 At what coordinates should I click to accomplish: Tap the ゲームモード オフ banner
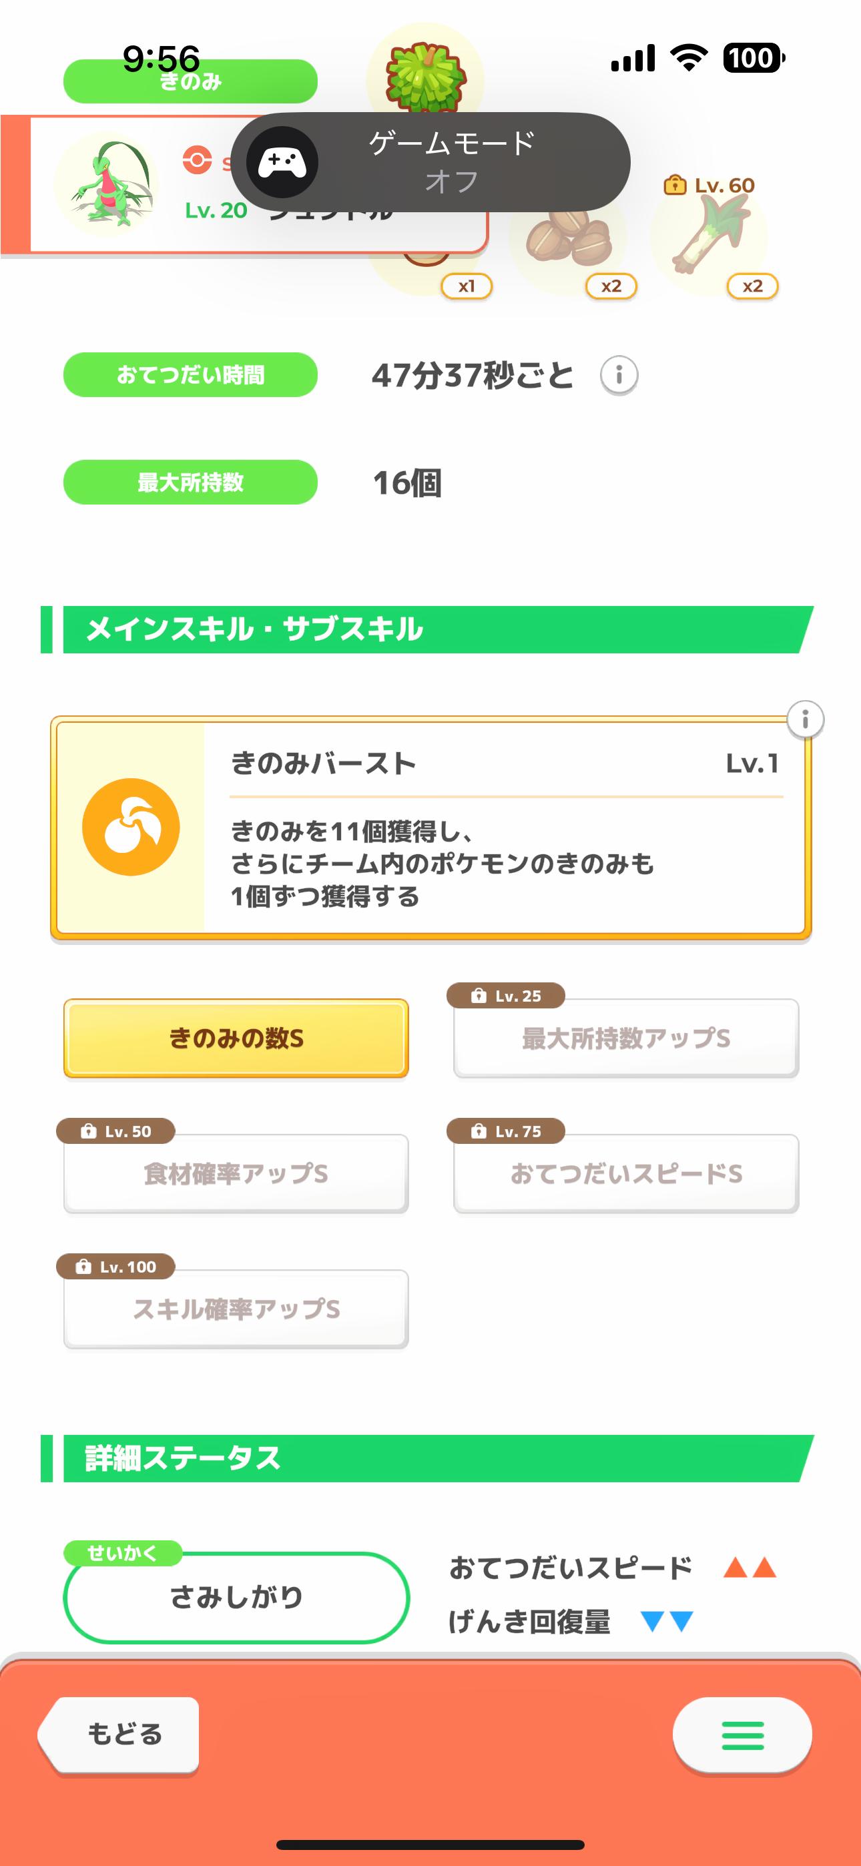tap(453, 162)
